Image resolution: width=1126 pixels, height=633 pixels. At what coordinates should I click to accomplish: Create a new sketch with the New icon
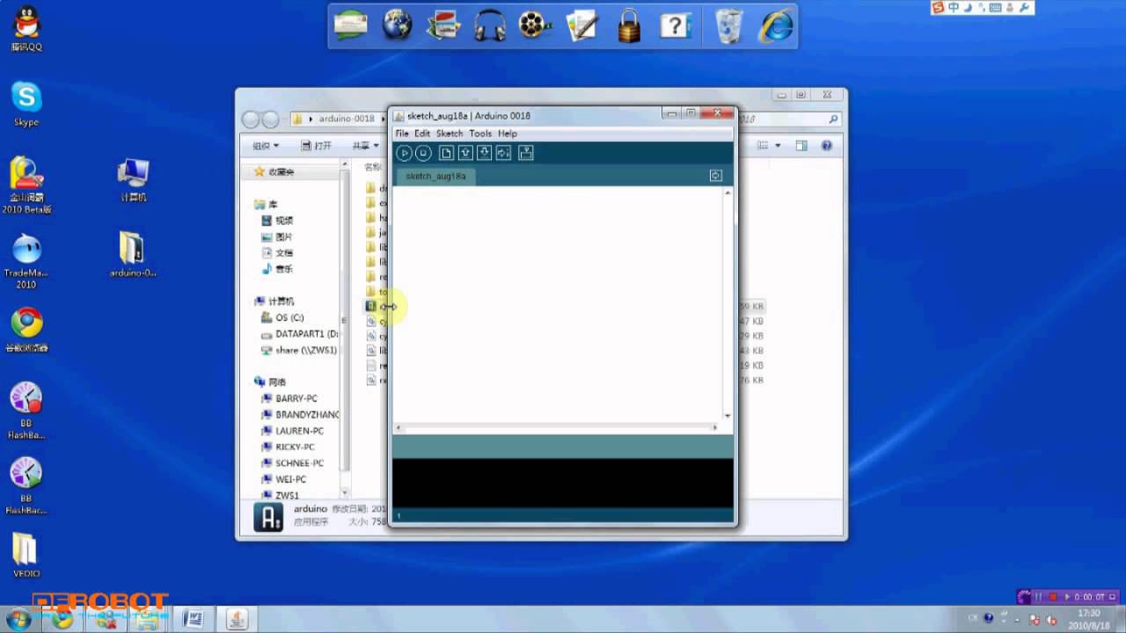446,153
